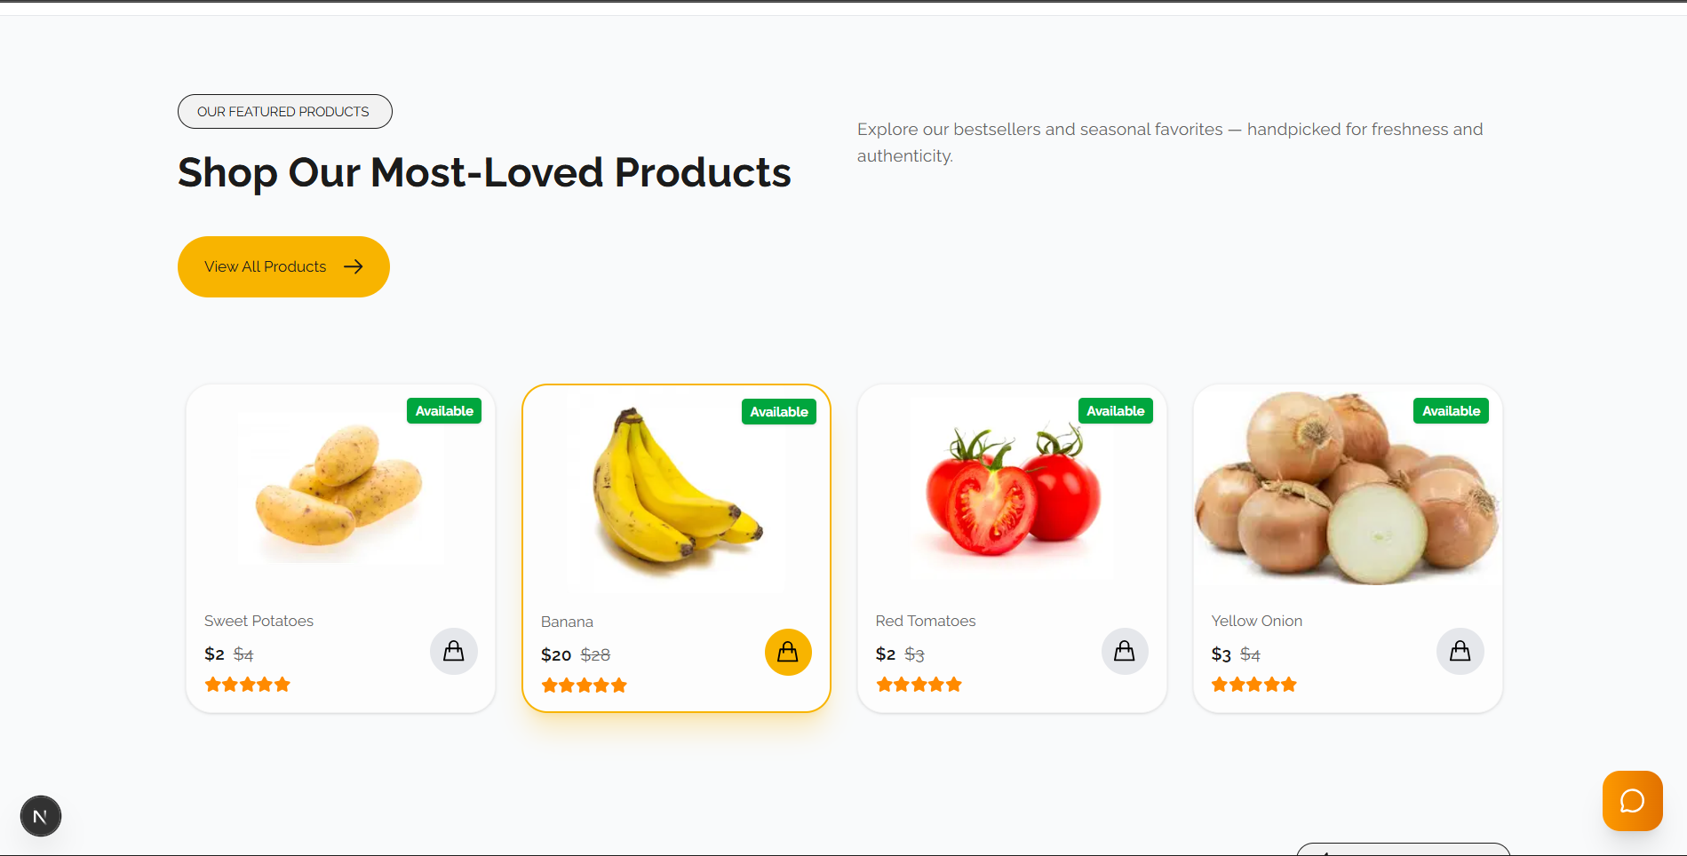Image resolution: width=1687 pixels, height=856 pixels.
Task: Click the Our Featured Products pill label
Action: [x=284, y=112]
